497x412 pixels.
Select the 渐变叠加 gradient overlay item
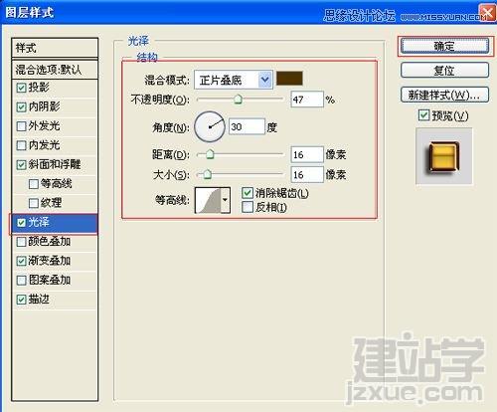pyautogui.click(x=55, y=261)
